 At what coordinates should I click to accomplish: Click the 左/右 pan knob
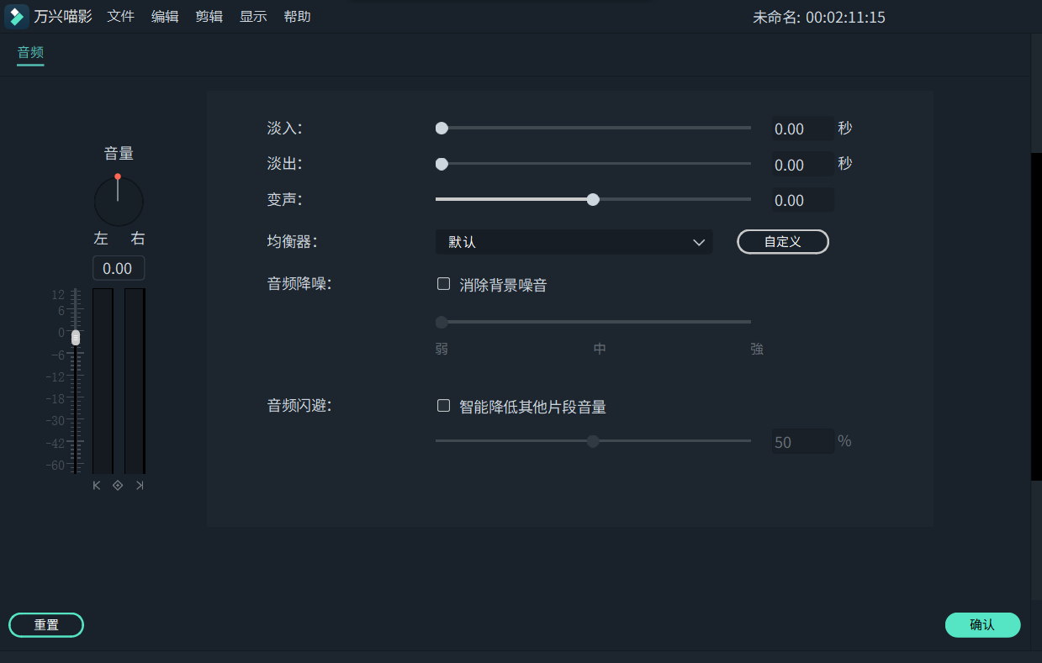pyautogui.click(x=118, y=200)
